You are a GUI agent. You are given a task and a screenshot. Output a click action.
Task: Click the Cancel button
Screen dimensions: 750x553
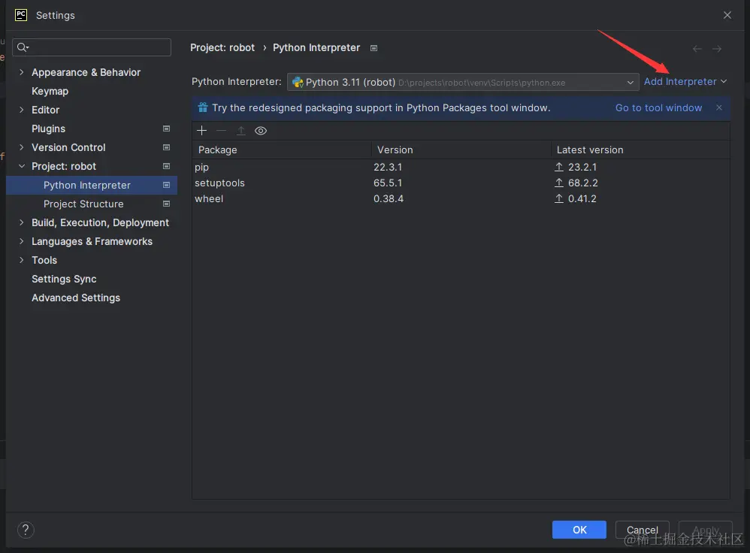click(x=642, y=530)
